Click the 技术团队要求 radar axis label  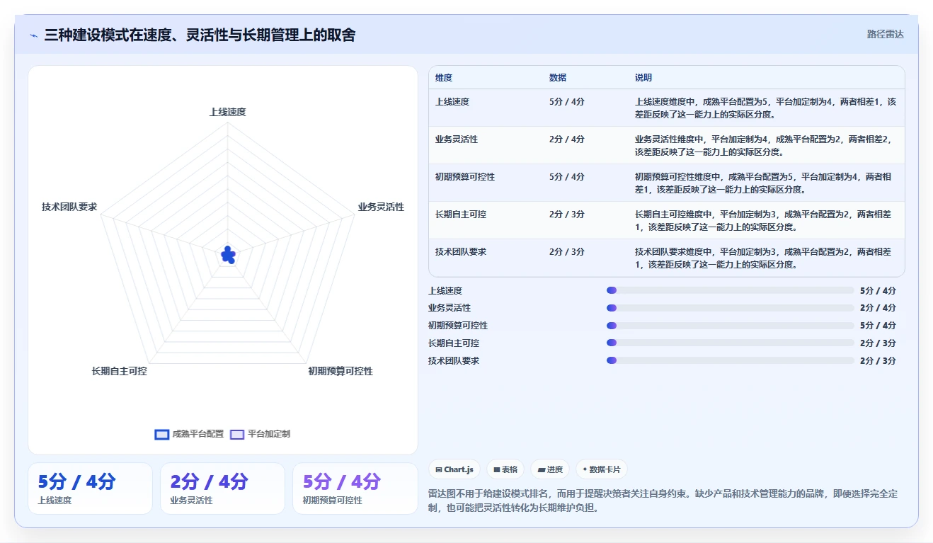click(69, 207)
